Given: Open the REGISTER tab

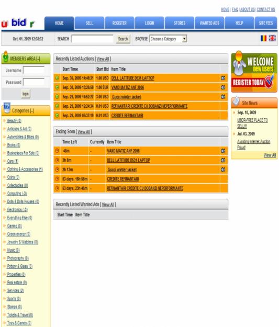Looking at the screenshot, I should click(119, 23).
